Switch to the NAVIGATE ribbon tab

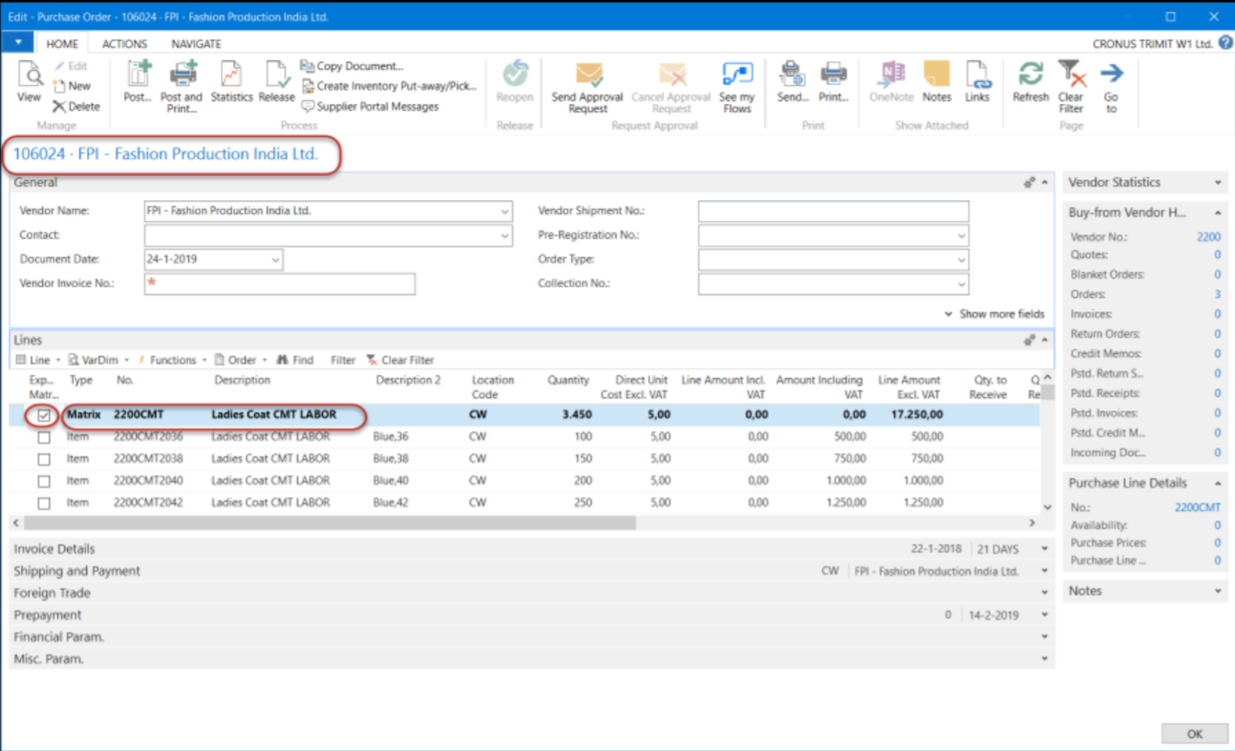196,44
